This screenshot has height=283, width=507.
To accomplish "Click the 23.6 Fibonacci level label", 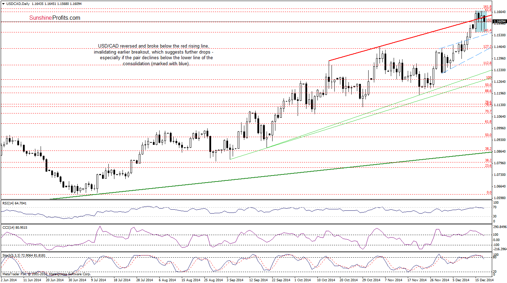I will pyautogui.click(x=488, y=165).
